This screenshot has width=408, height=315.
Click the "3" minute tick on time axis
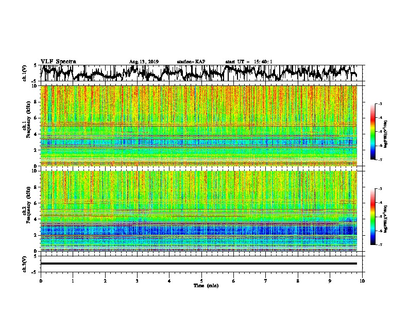click(x=137, y=281)
